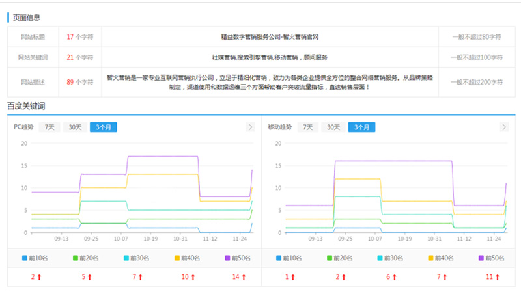
Task: Switch PC趋势 chart to 30天
Action: point(76,127)
